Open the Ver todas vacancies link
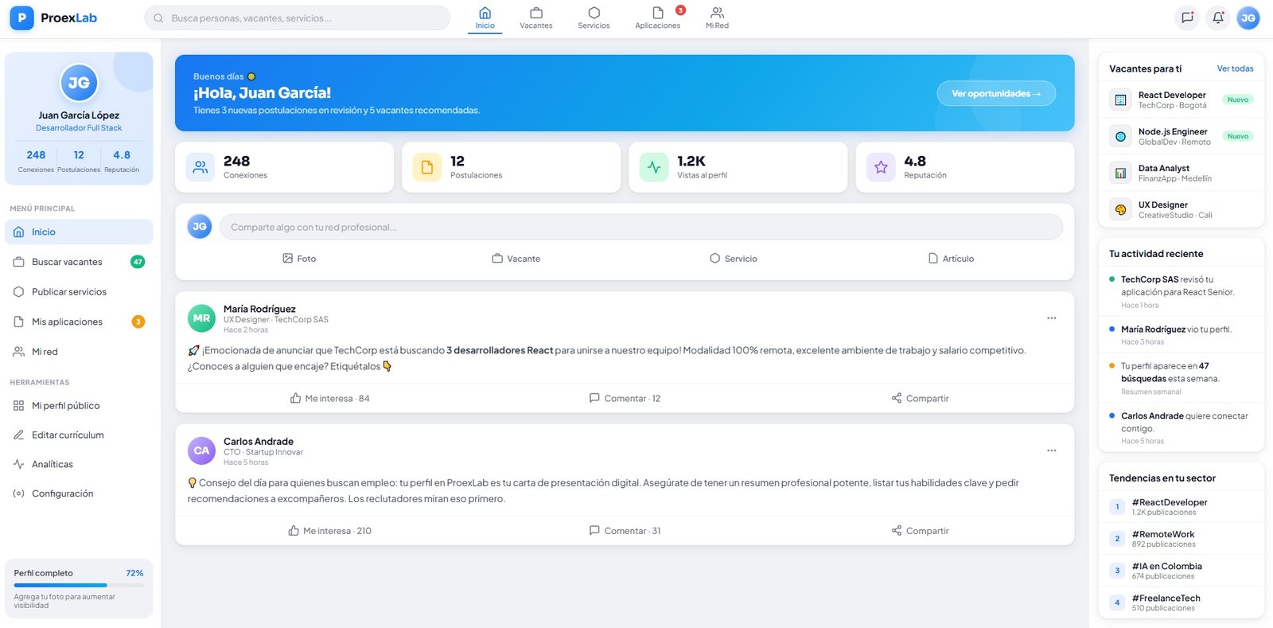Viewport: 1273px width, 628px height. pos(1235,68)
